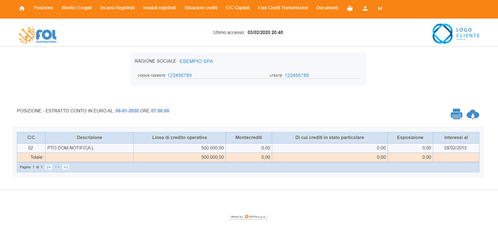This screenshot has width=498, height=229.
Task: Click the skip-to-end logout icon
Action: pyautogui.click(x=380, y=8)
